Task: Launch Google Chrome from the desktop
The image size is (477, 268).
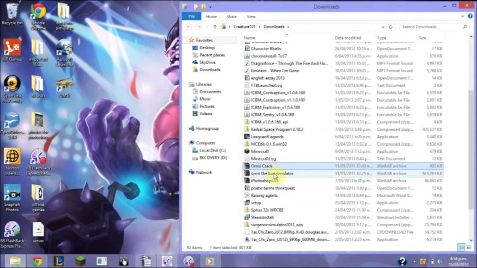Action: coord(38,16)
